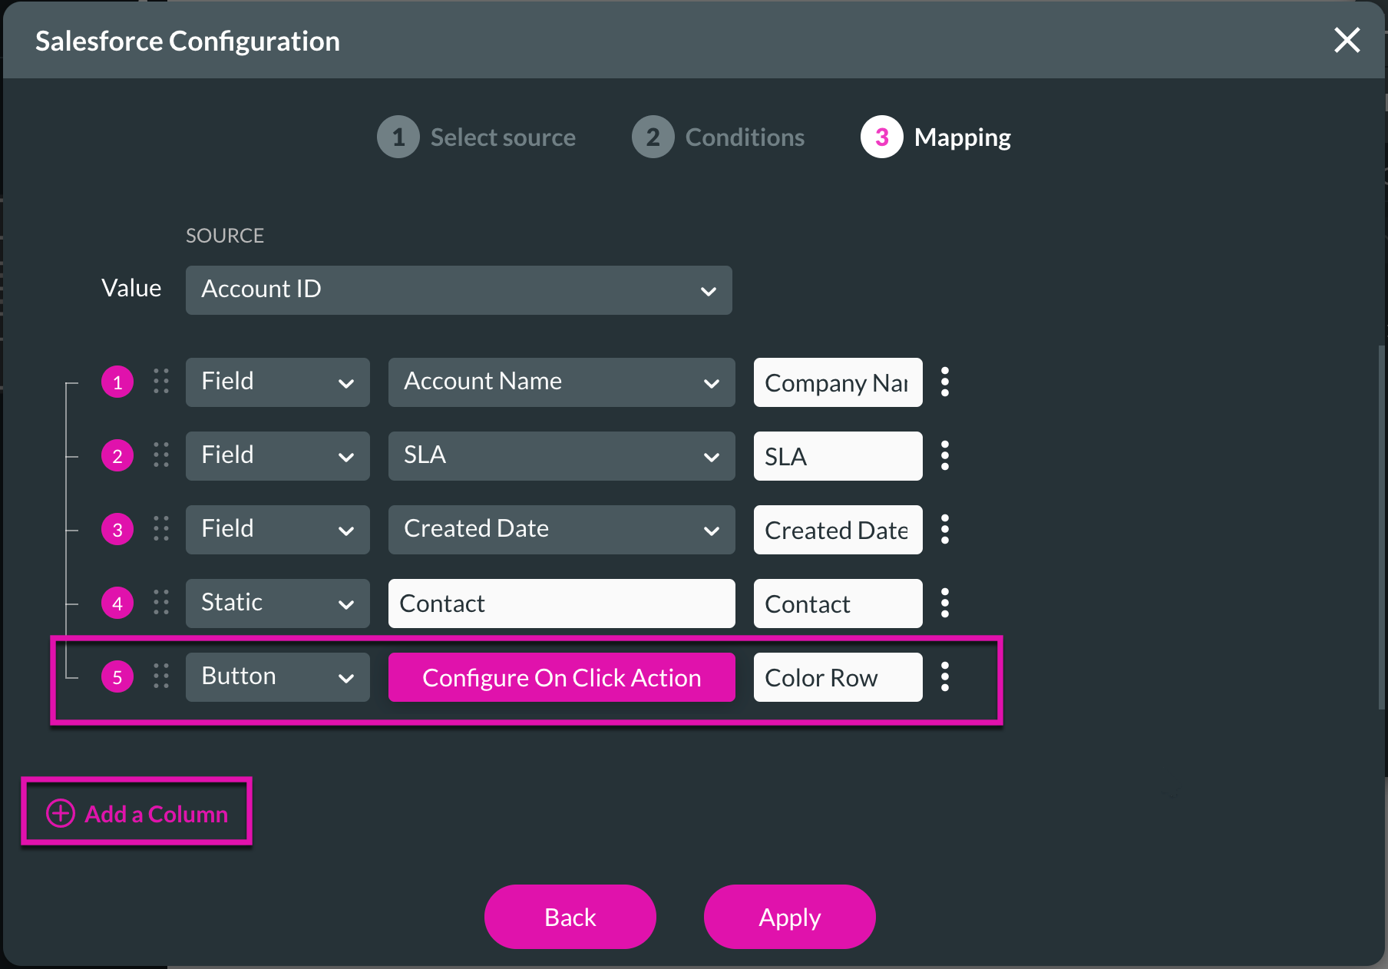Open the Account ID value dropdown
Image resolution: width=1388 pixels, height=969 pixels.
click(458, 290)
